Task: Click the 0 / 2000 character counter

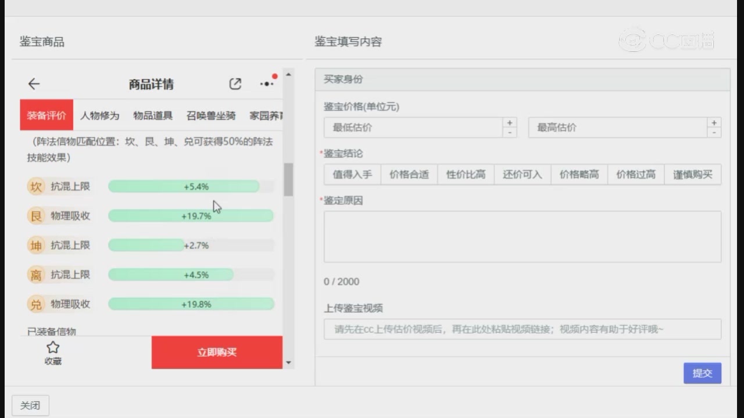Action: [342, 282]
